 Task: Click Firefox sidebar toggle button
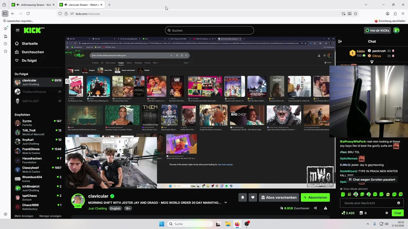pyautogui.click(x=5, y=14)
